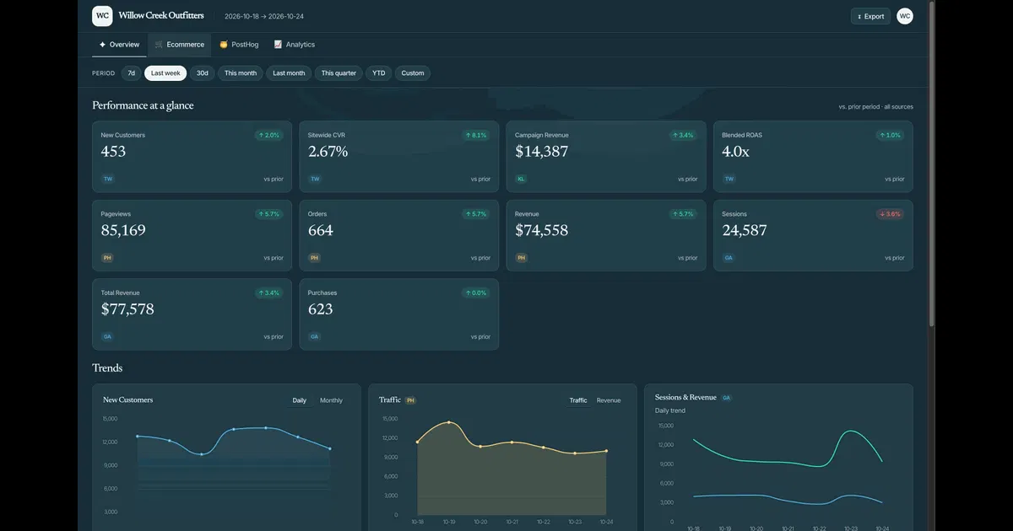Image resolution: width=1013 pixels, height=531 pixels.
Task: Click the GA badge on Total Revenue card
Action: point(107,336)
